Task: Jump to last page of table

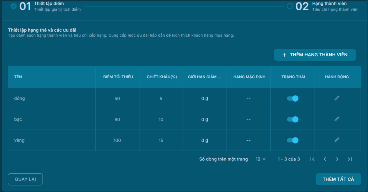Action: (x=350, y=159)
